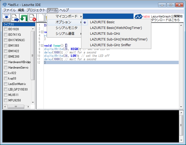The height and width of the screenshot is (145, 186).
Task: Click highlighted closing brace on line 12
Action: click(45, 63)
